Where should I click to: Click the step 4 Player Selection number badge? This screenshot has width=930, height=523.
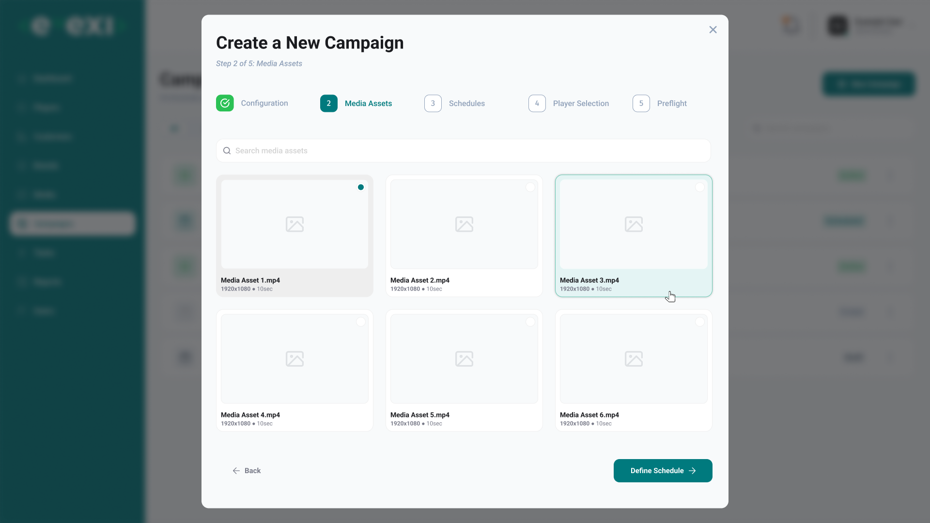point(537,103)
